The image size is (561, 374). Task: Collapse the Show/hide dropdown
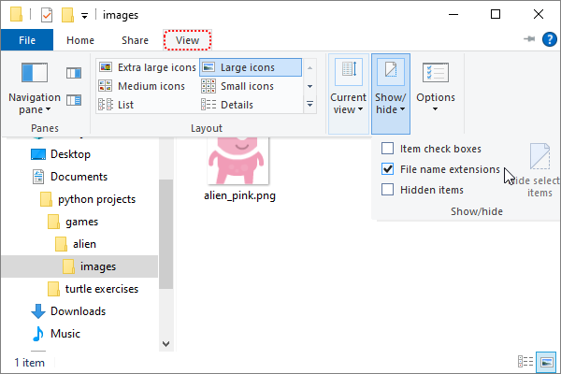390,93
